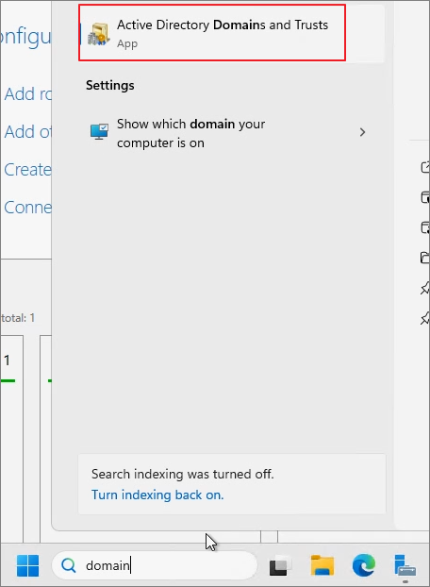Click the Windows Start button
The height and width of the screenshot is (587, 430).
[x=27, y=565]
